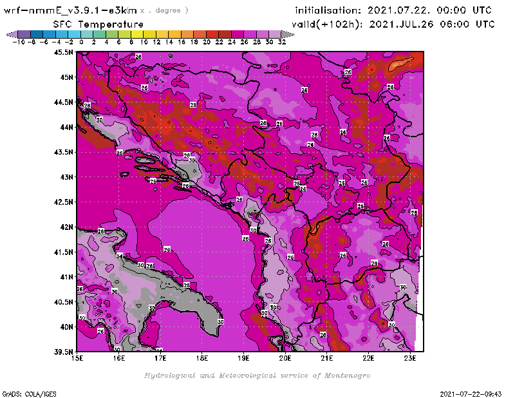Click the red legend swatch between 20 and 22

pyautogui.click(x=212, y=34)
